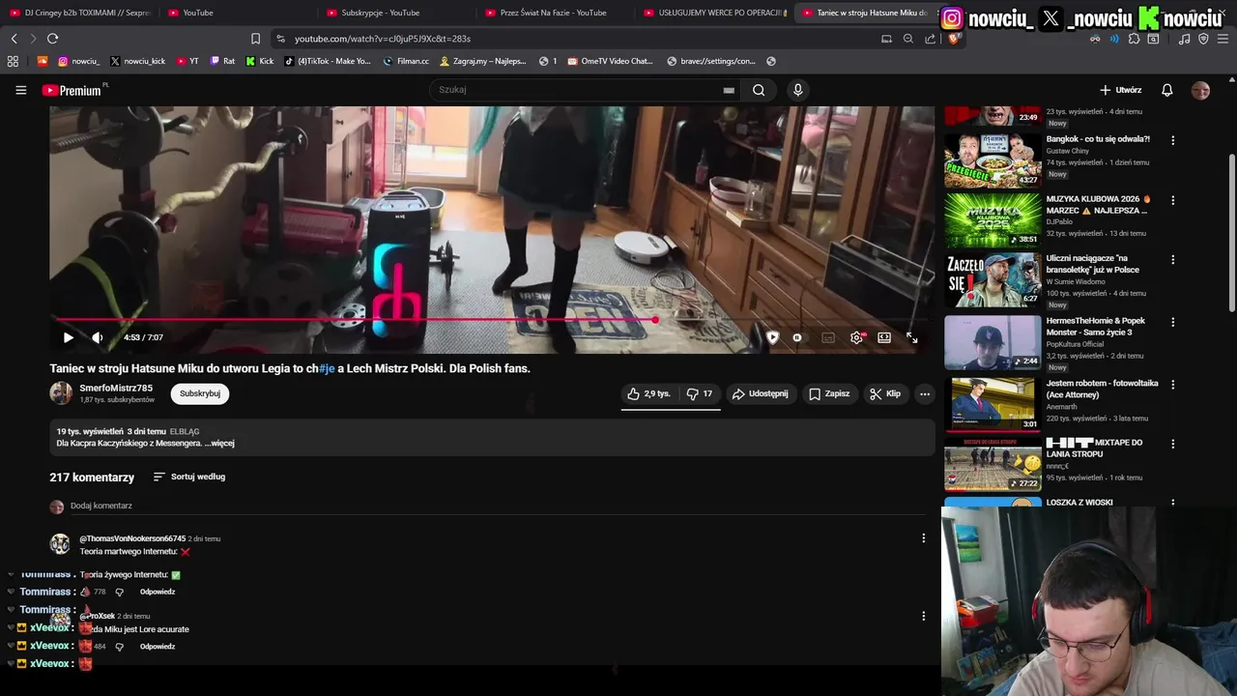Click the magnifier search button
1237x696 pixels.
tap(759, 90)
